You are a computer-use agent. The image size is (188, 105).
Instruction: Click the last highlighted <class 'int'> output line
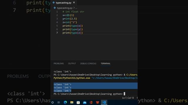click(x=63, y=91)
